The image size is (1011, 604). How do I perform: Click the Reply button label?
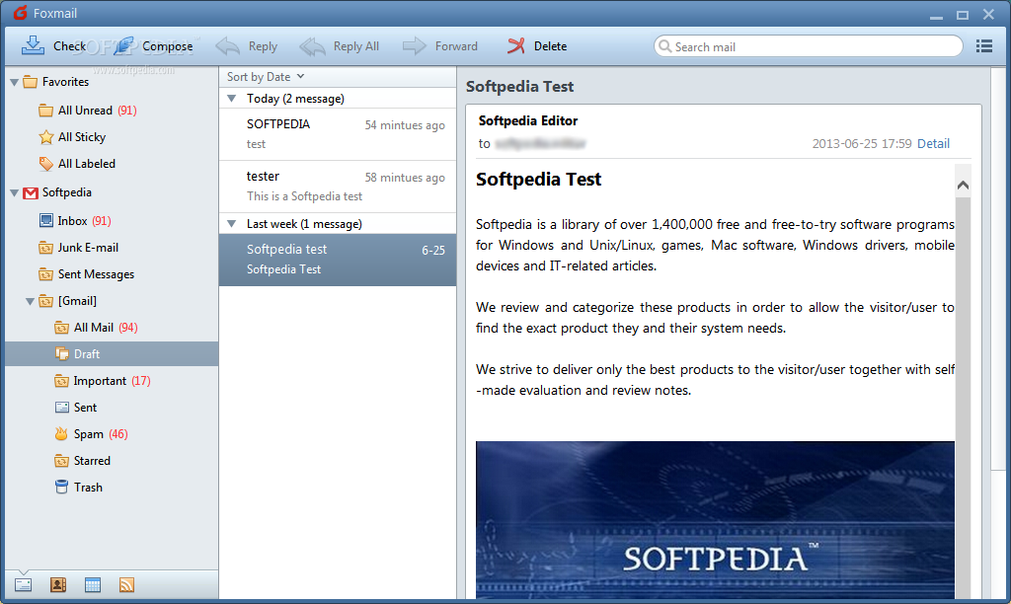[x=263, y=45]
